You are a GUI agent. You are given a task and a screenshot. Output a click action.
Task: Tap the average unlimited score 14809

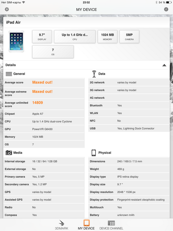coord(38,103)
